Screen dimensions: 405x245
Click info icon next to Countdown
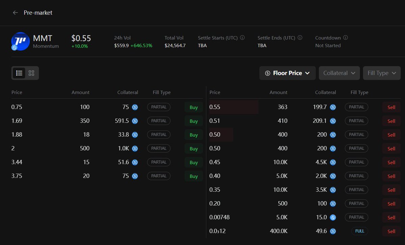pos(345,38)
